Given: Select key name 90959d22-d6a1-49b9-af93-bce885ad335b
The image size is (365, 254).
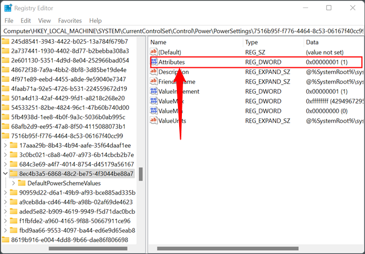Looking at the screenshot, I should click(x=77, y=192).
